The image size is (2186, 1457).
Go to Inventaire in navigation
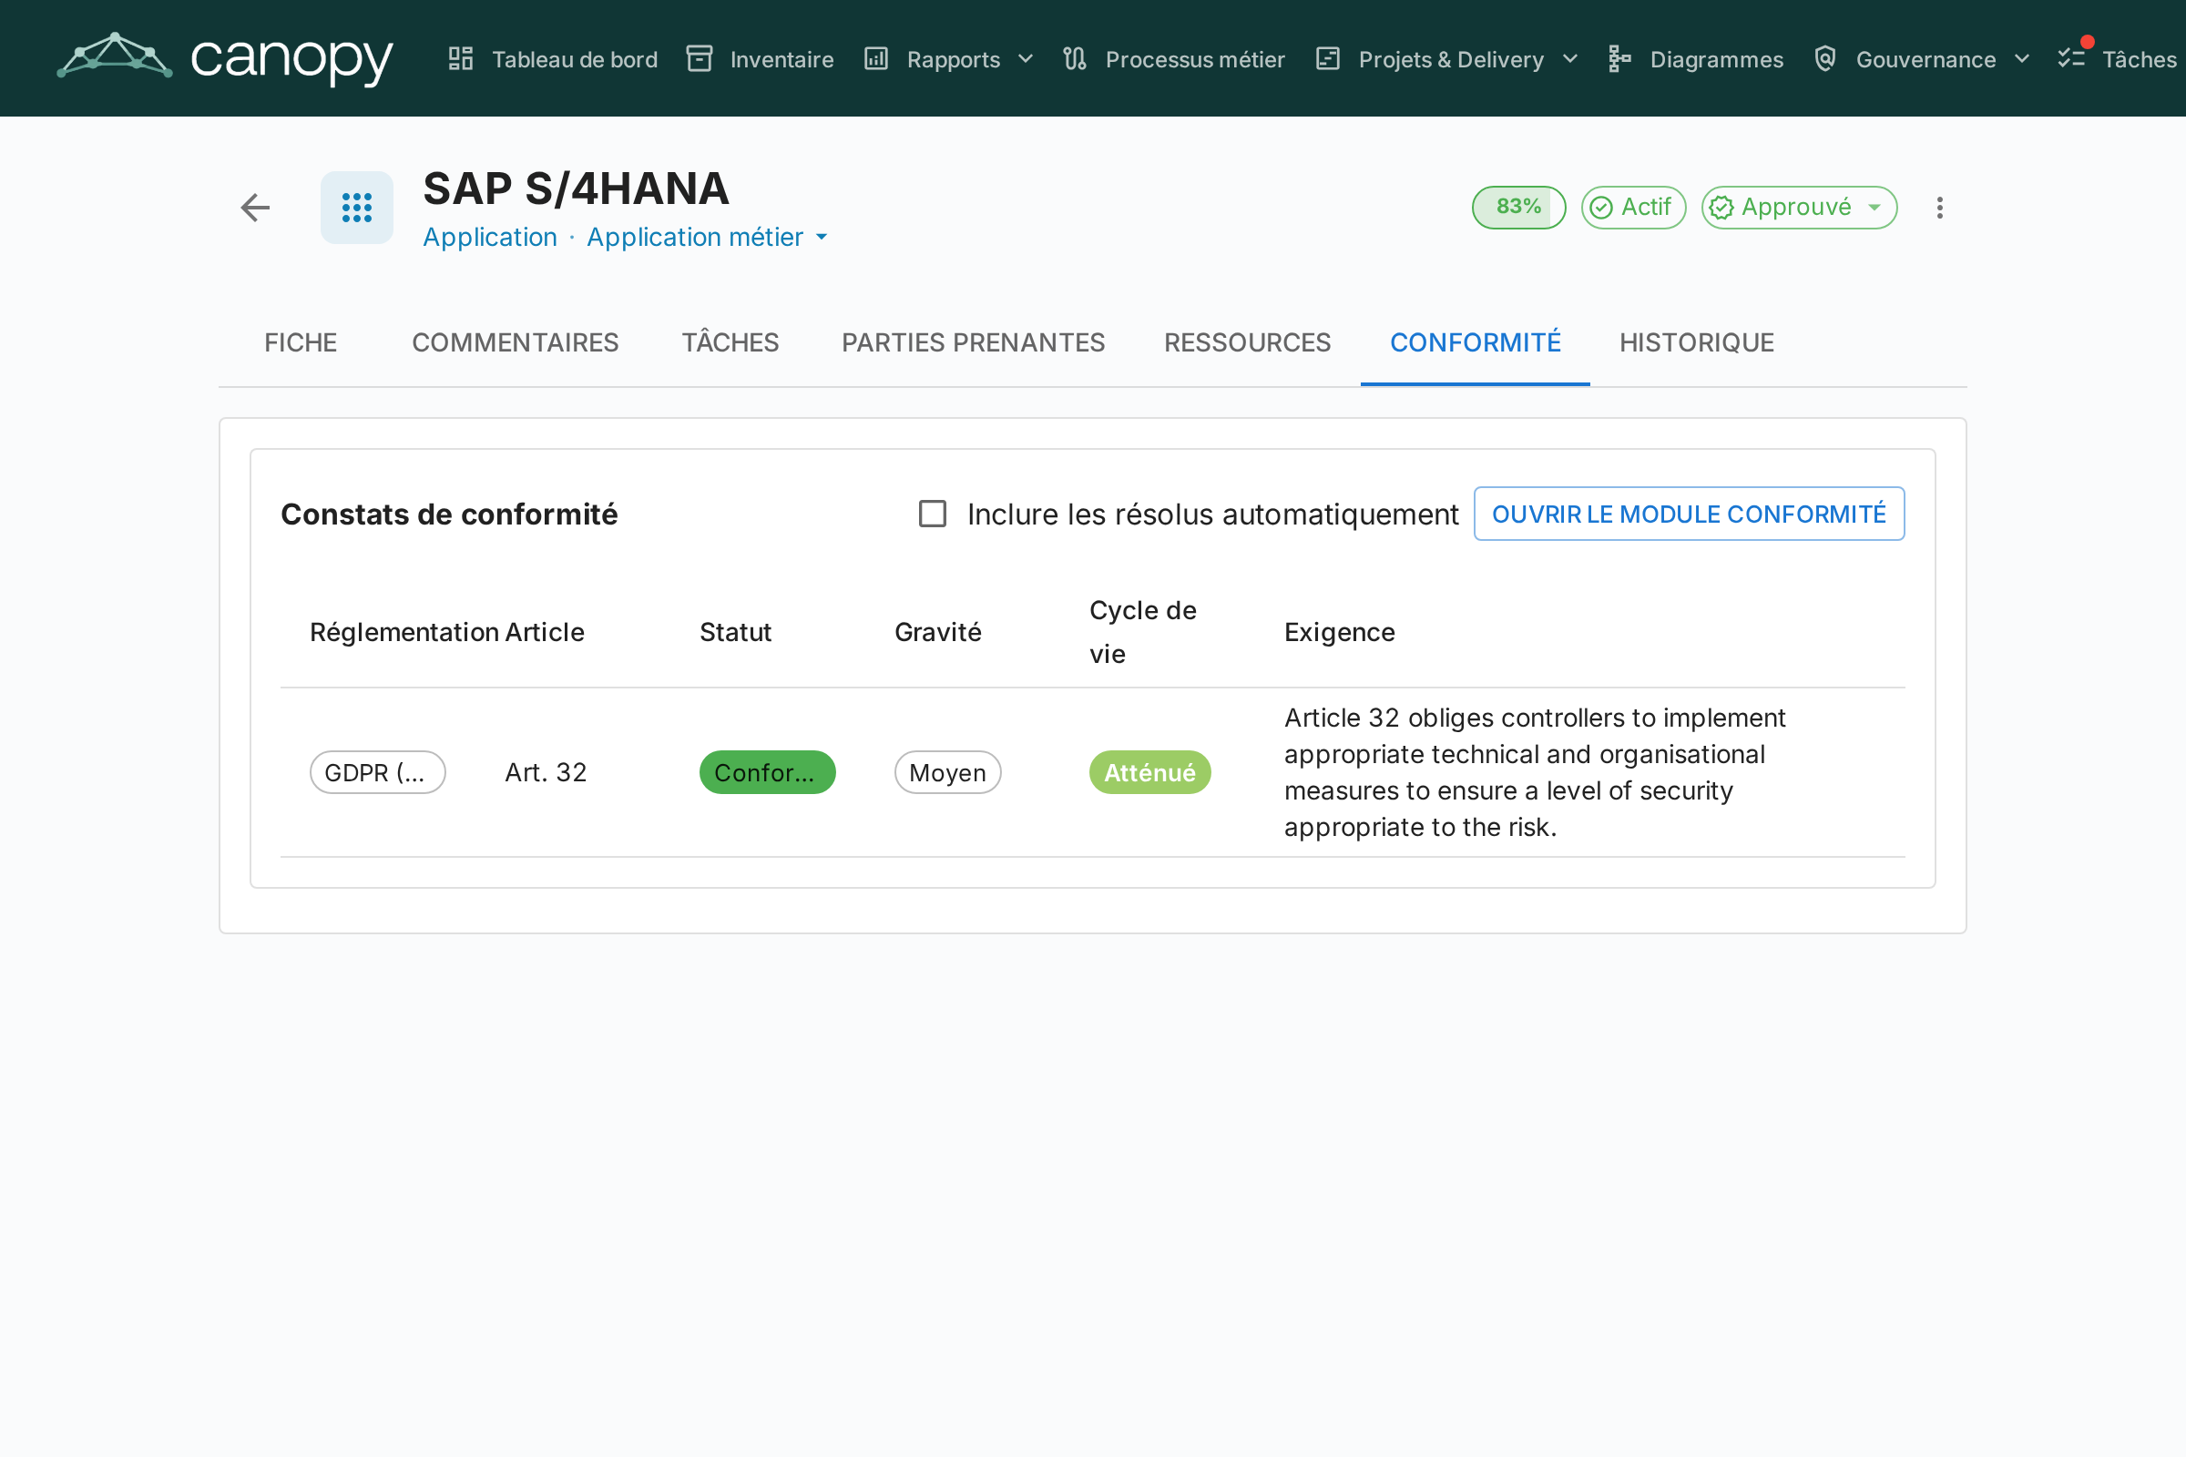tap(761, 59)
